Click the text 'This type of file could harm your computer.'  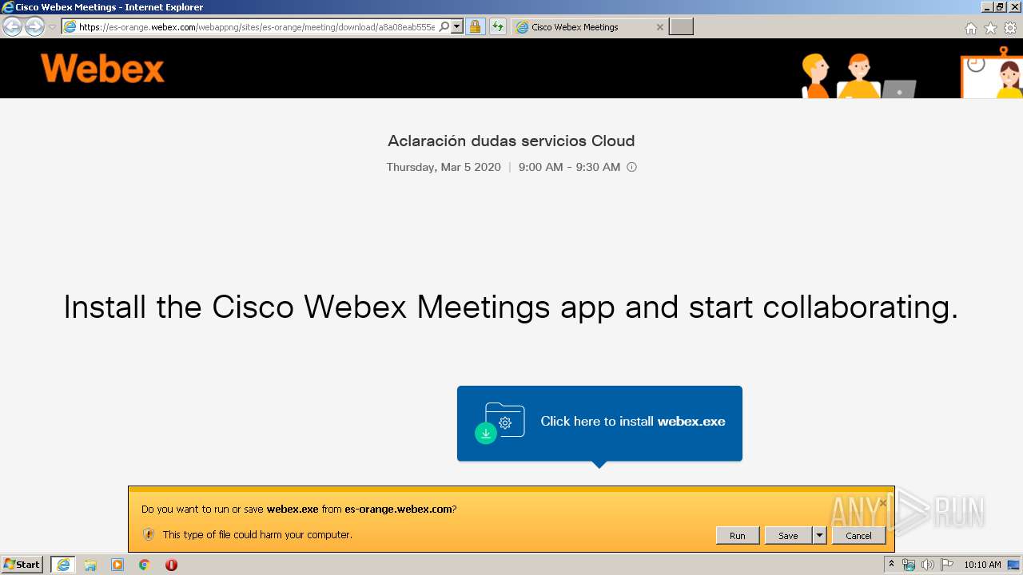(257, 534)
